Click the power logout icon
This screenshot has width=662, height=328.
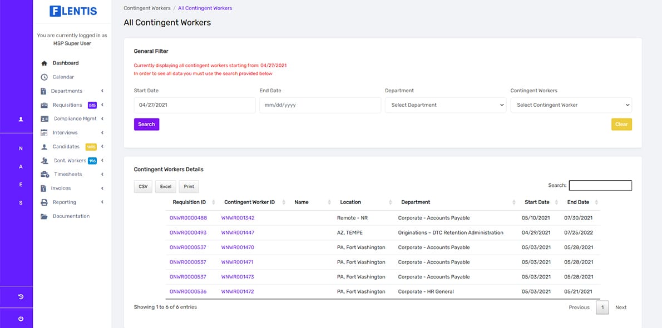pyautogui.click(x=21, y=319)
